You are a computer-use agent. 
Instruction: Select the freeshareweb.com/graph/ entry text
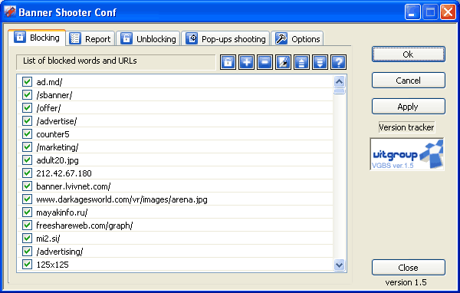tap(84, 226)
